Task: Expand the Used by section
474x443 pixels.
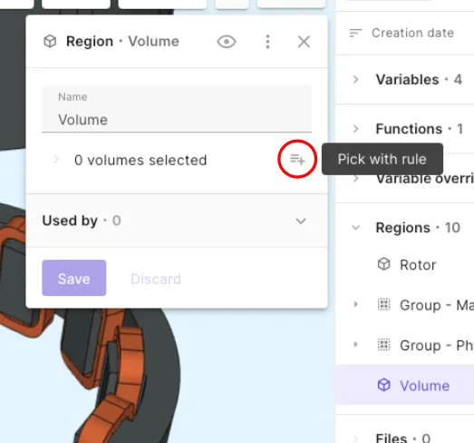Action: (301, 221)
